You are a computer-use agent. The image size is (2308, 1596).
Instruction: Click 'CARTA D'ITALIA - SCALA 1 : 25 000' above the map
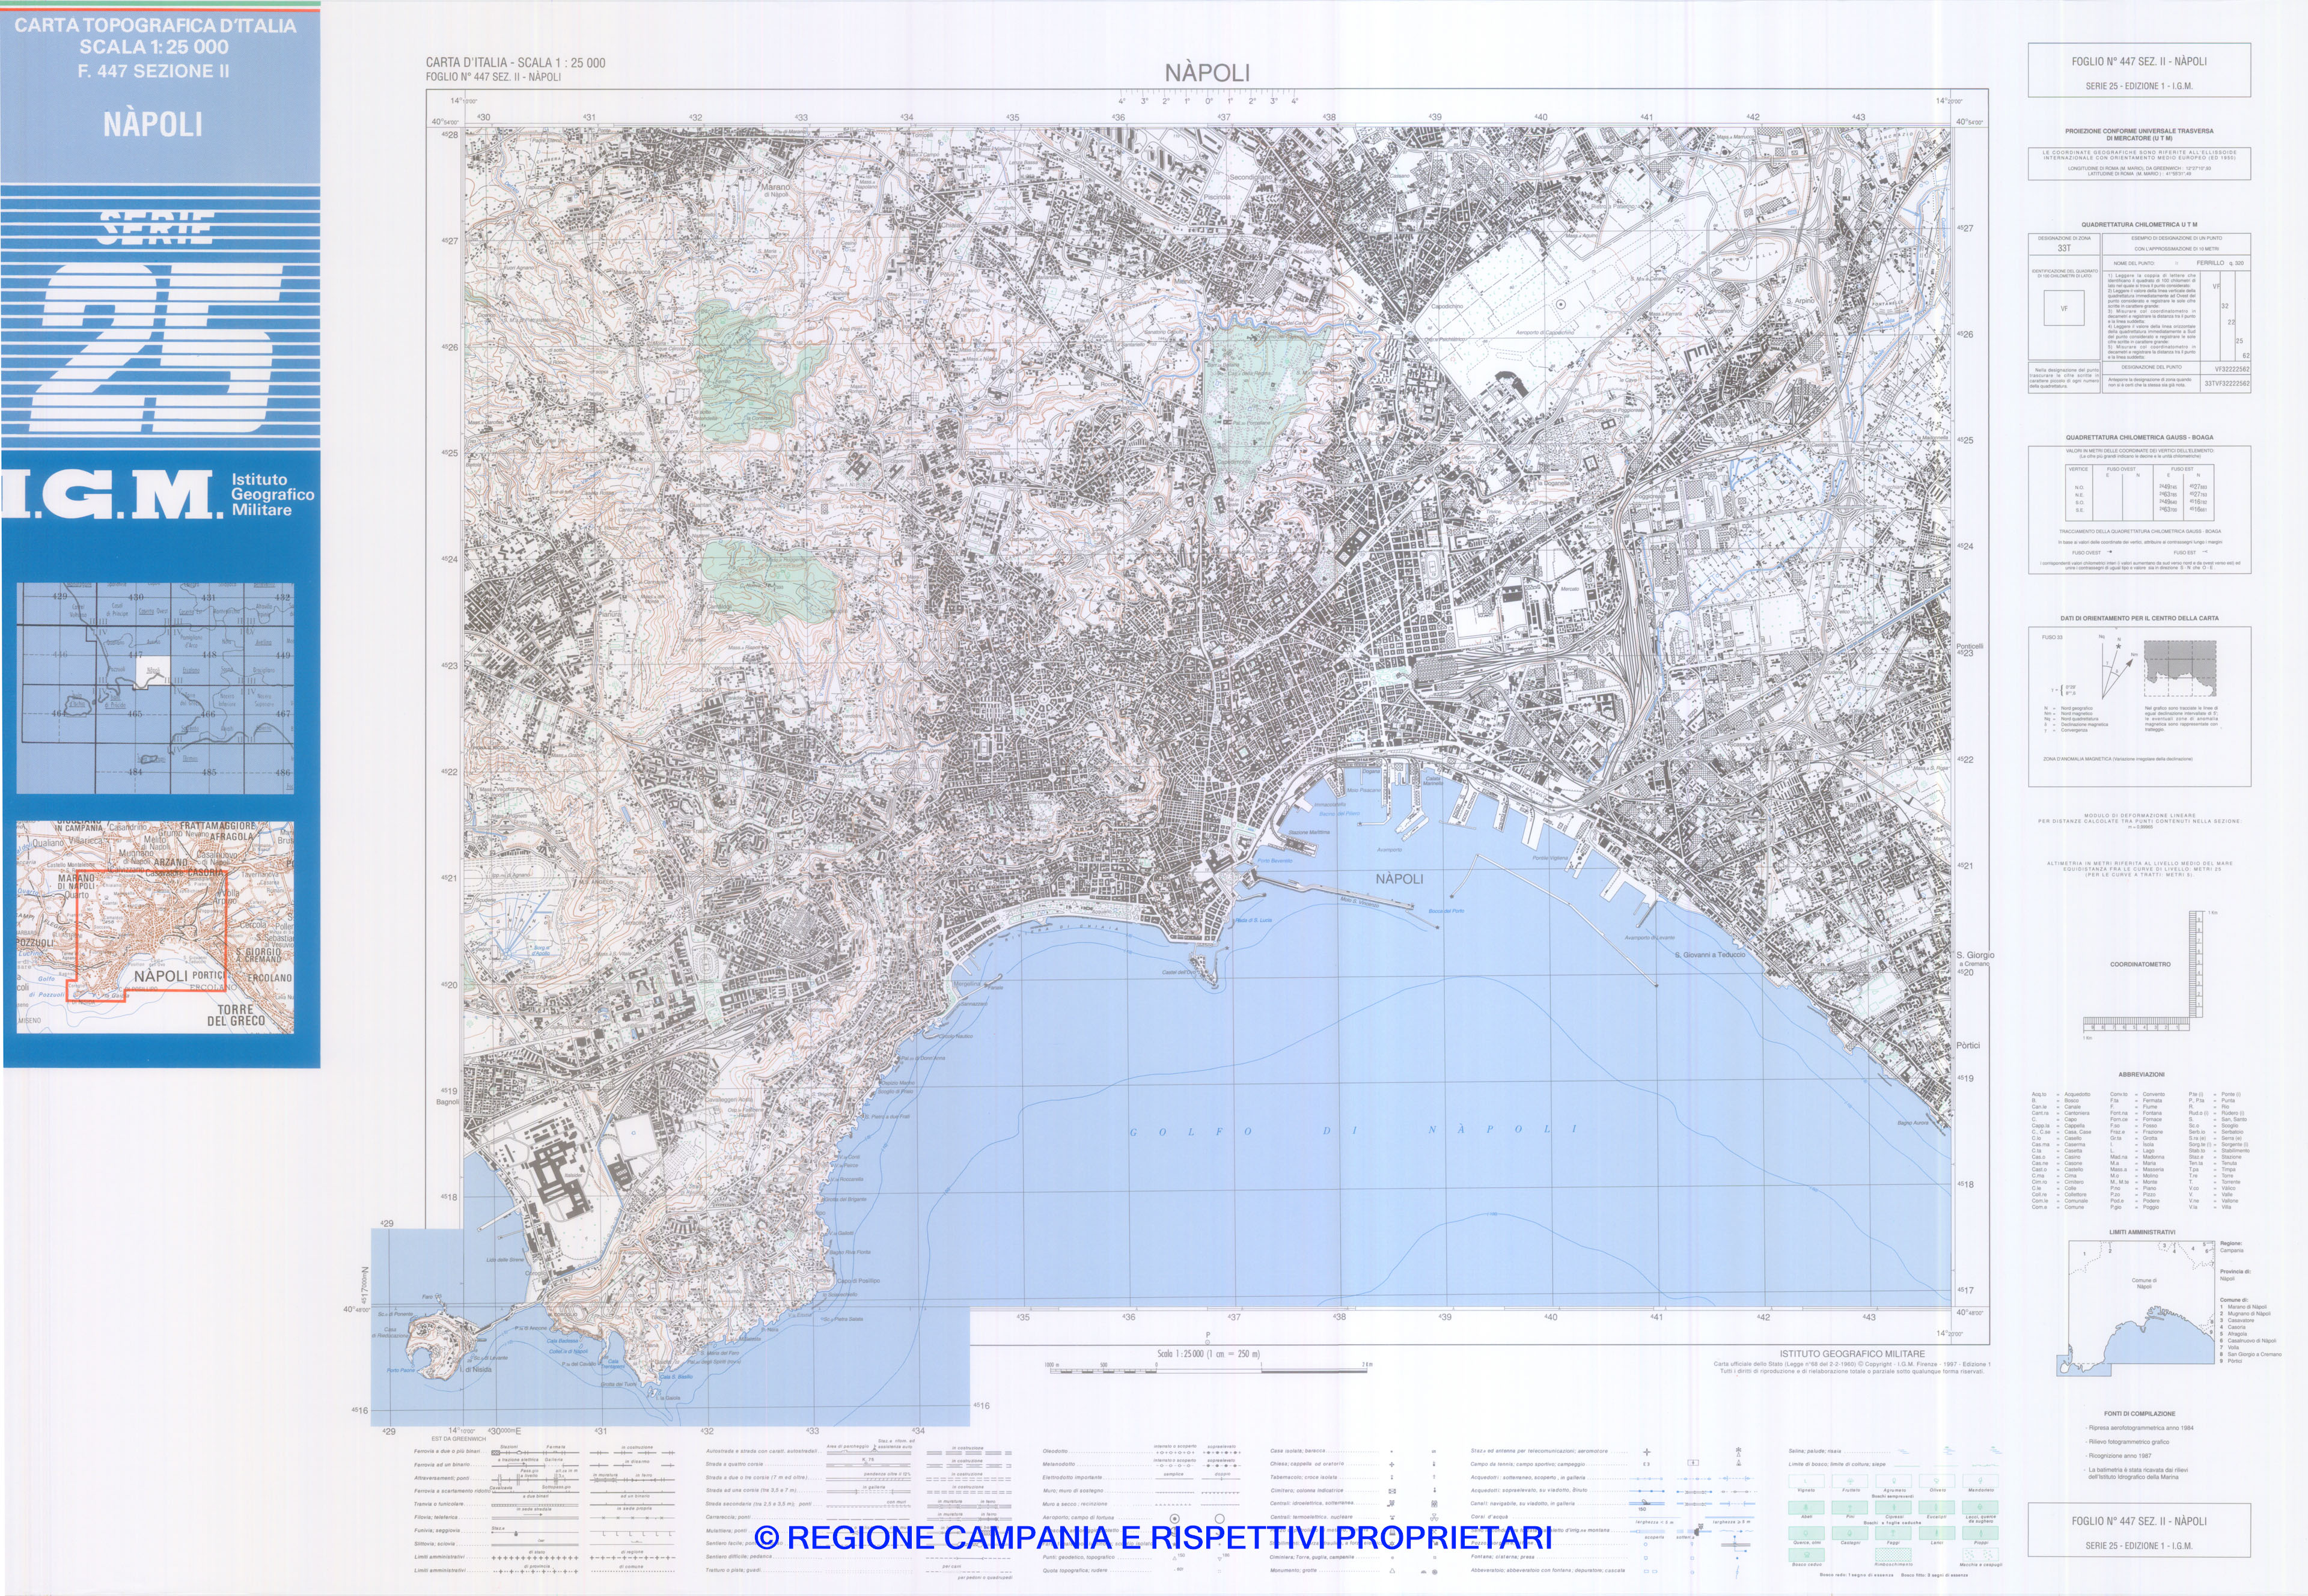coord(515,63)
